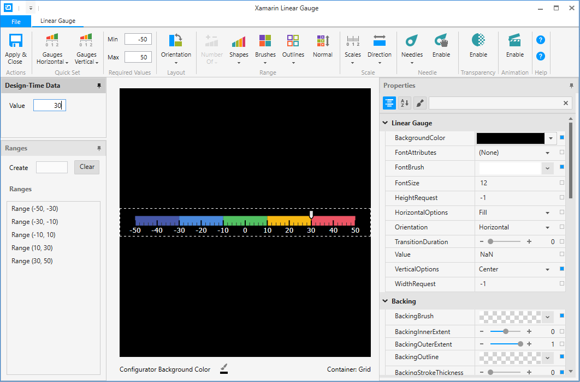
Task: Select Range (-10, 10) in the list
Action: pos(54,235)
